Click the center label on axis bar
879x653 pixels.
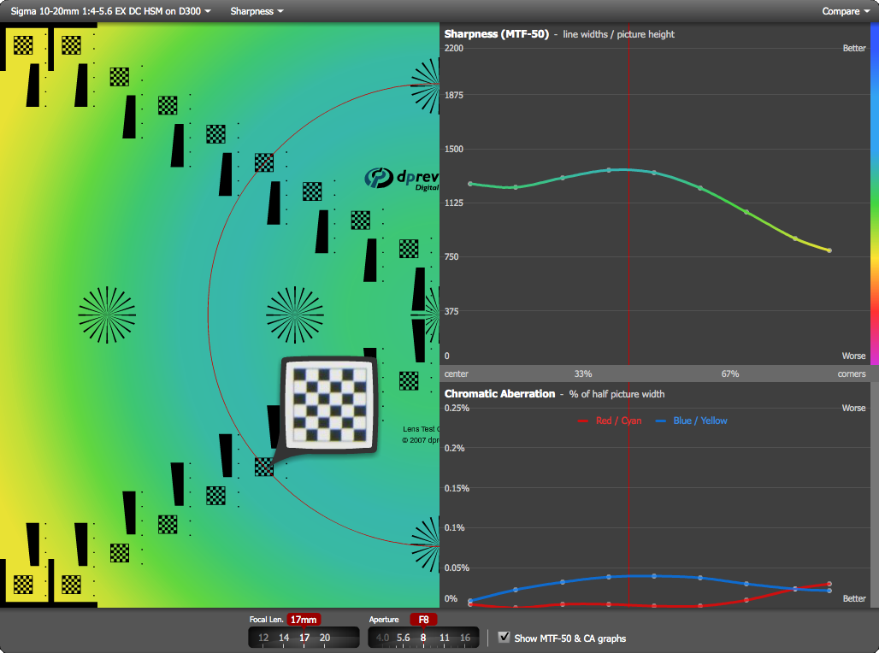(457, 374)
